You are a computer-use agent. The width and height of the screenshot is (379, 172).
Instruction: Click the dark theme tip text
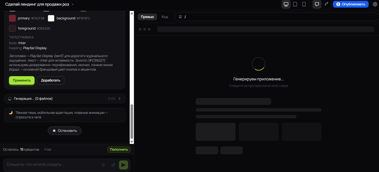[62, 115]
